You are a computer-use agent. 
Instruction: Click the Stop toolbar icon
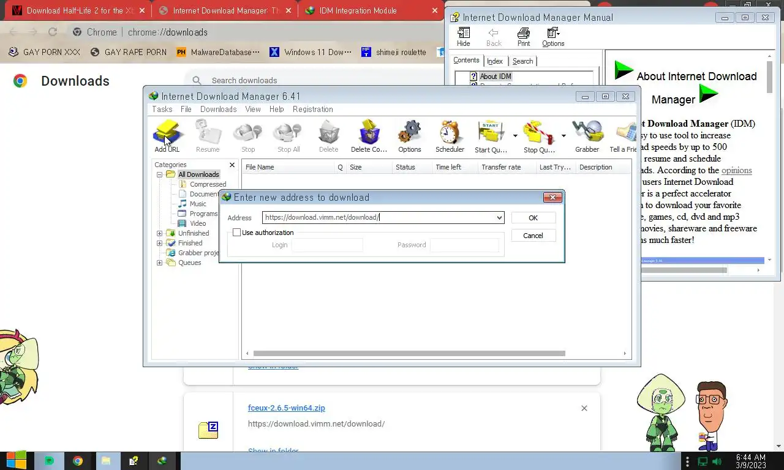(x=248, y=136)
